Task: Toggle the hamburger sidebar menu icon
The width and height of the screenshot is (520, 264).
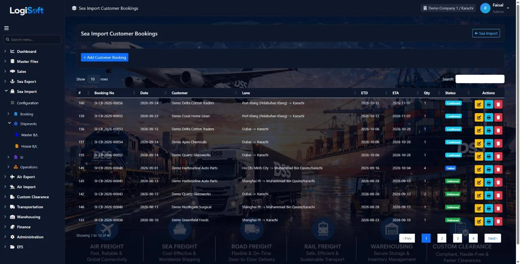Action: tap(6, 28)
